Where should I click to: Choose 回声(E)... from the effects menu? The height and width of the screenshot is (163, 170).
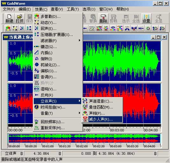[x=57, y=29]
